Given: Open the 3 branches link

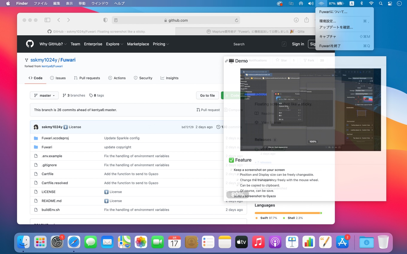Looking at the screenshot, I should (x=74, y=95).
